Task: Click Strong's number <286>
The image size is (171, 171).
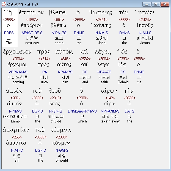Action: pos(15,98)
